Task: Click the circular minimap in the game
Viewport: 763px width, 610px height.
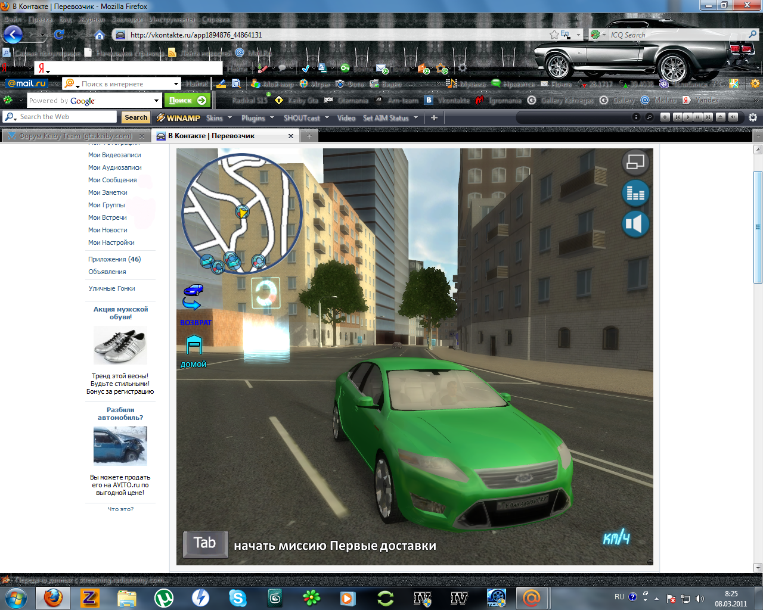Action: tap(242, 214)
